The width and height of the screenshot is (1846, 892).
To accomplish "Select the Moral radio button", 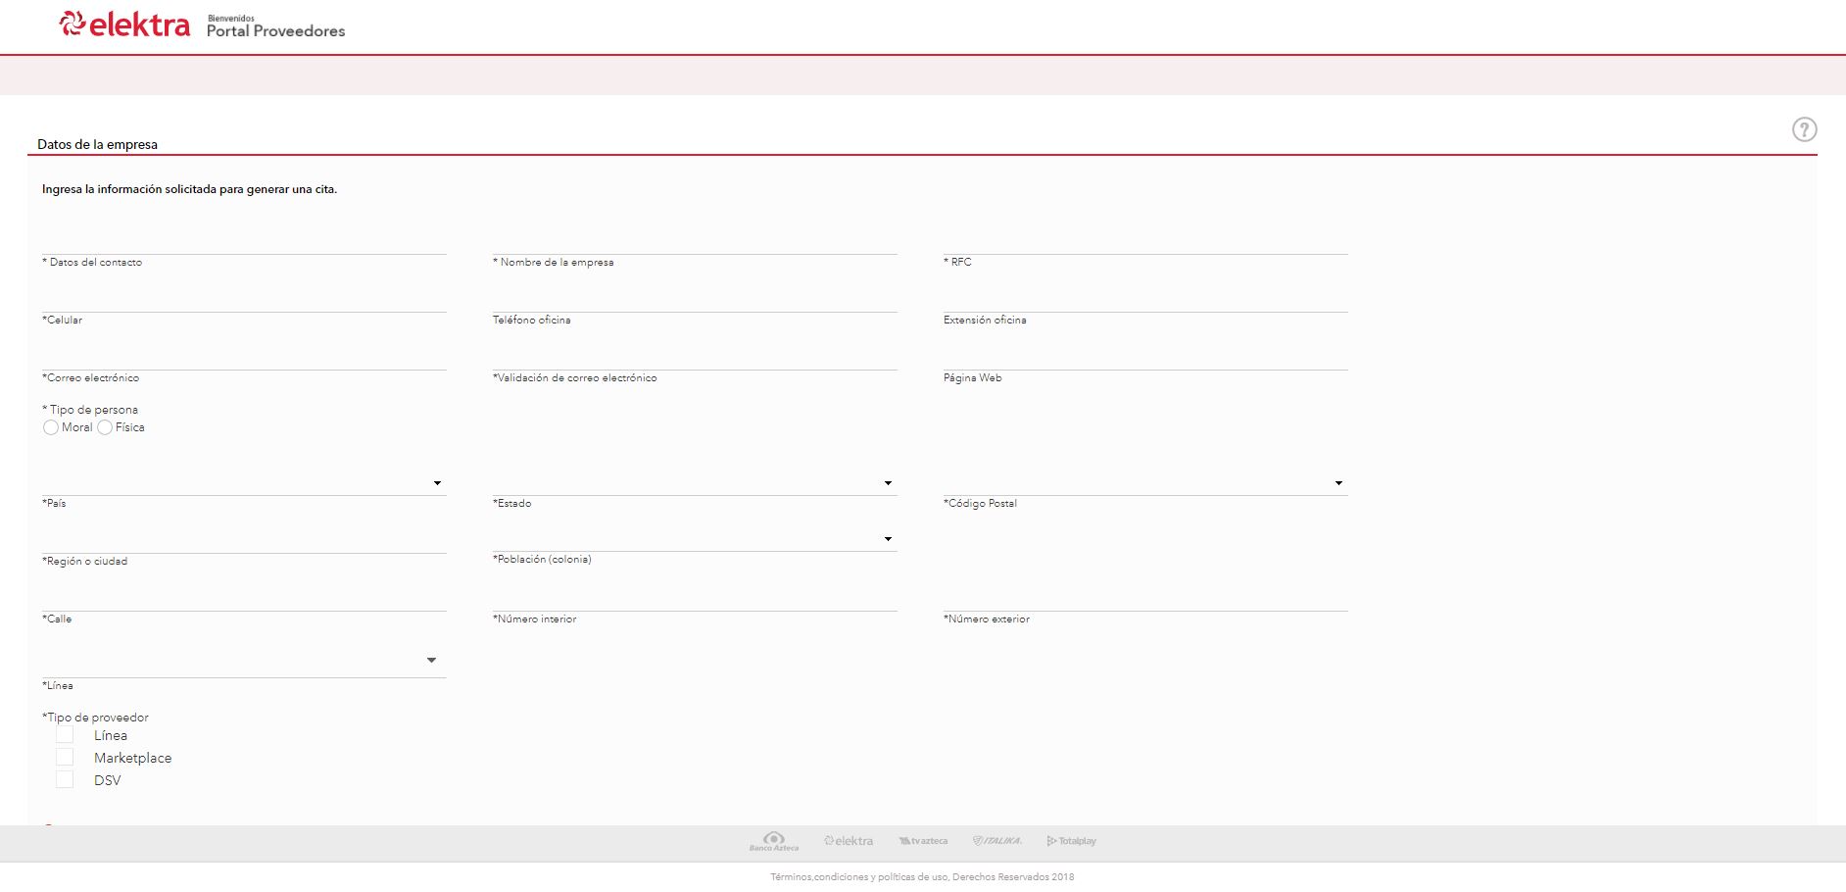I will click(51, 427).
